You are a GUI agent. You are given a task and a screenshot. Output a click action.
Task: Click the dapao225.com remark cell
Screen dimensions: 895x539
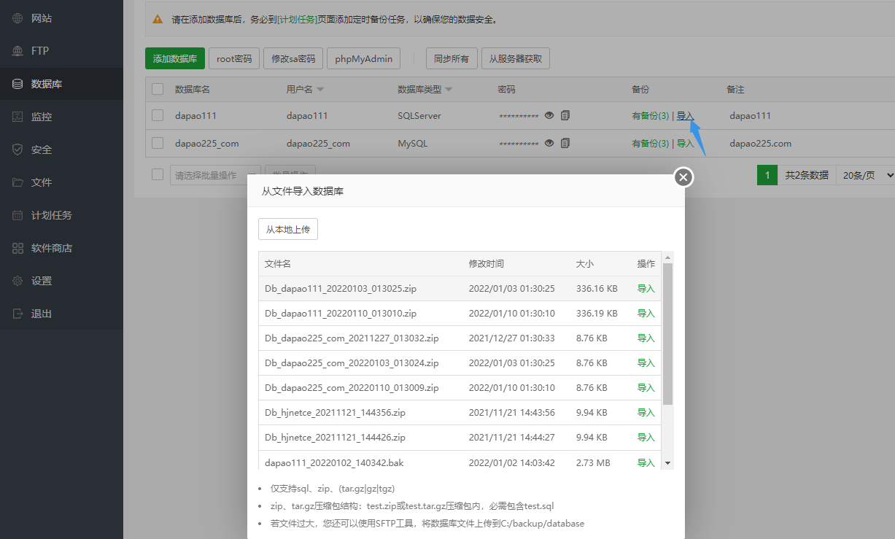pyautogui.click(x=760, y=144)
